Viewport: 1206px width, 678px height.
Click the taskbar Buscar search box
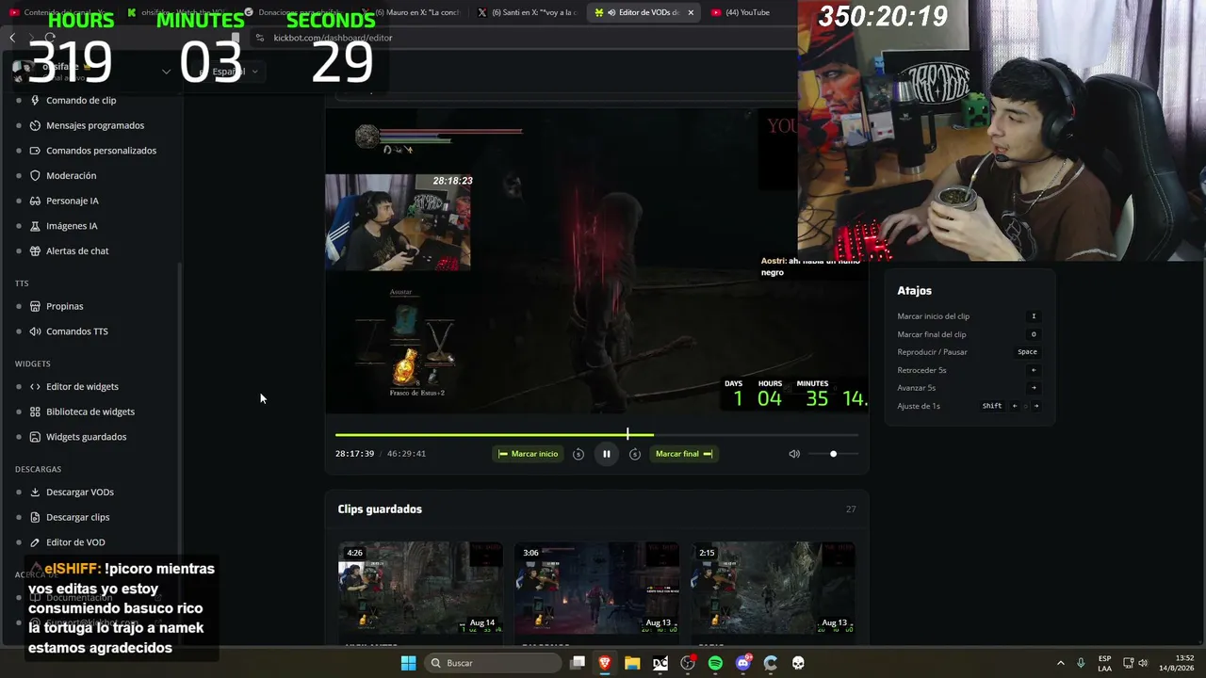492,663
